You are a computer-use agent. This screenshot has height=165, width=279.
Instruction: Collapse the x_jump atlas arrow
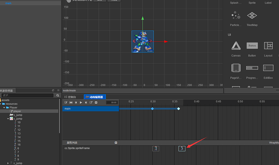pyautogui.click(x=8, y=119)
